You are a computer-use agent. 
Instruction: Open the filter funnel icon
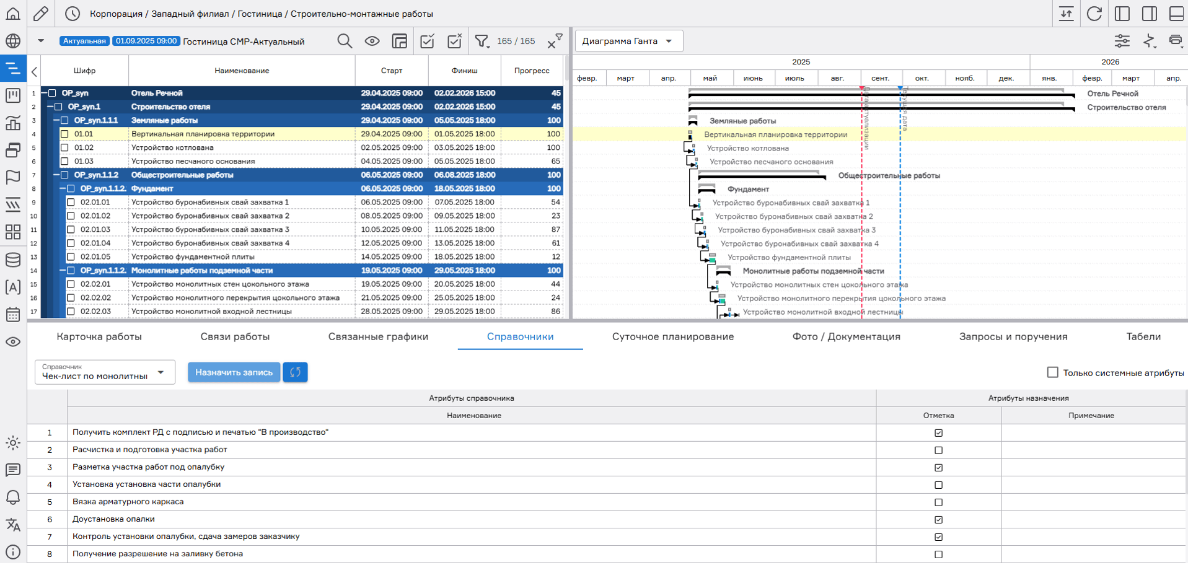tap(482, 42)
